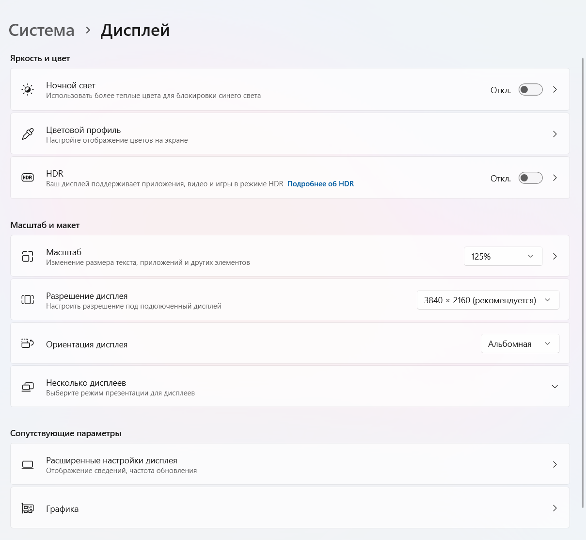Go back to Система in breadcrumb

(42, 30)
